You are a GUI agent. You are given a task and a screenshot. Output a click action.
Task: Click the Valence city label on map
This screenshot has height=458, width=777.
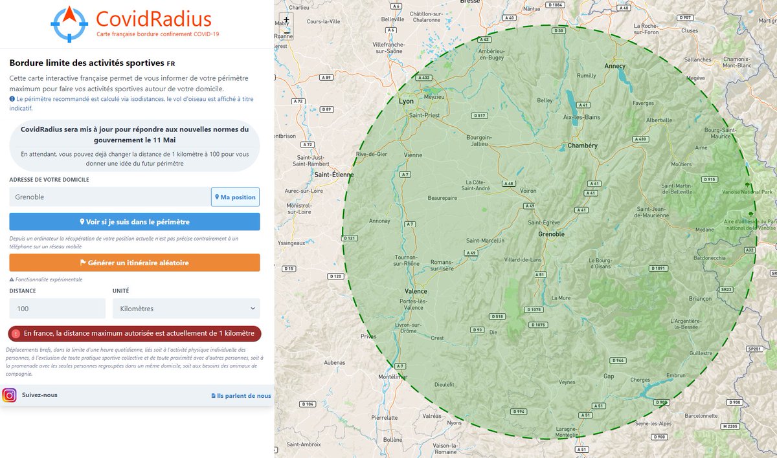416,291
